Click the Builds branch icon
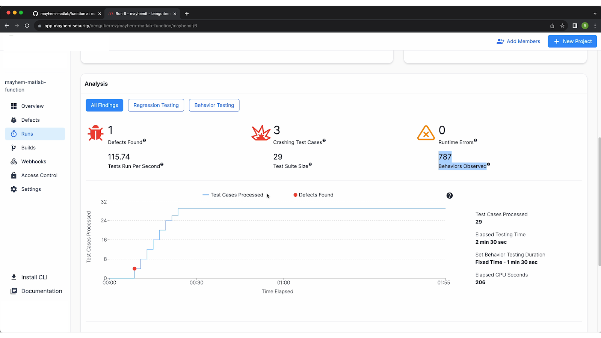This screenshot has height=338, width=601. click(14, 148)
